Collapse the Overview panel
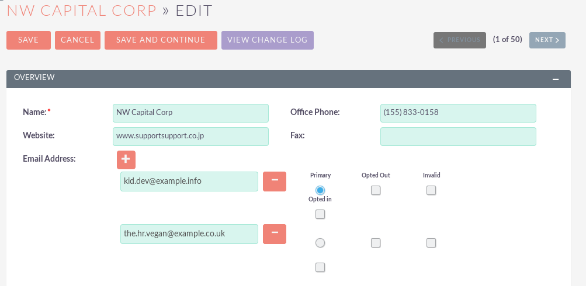The height and width of the screenshot is (286, 586). pos(556,79)
